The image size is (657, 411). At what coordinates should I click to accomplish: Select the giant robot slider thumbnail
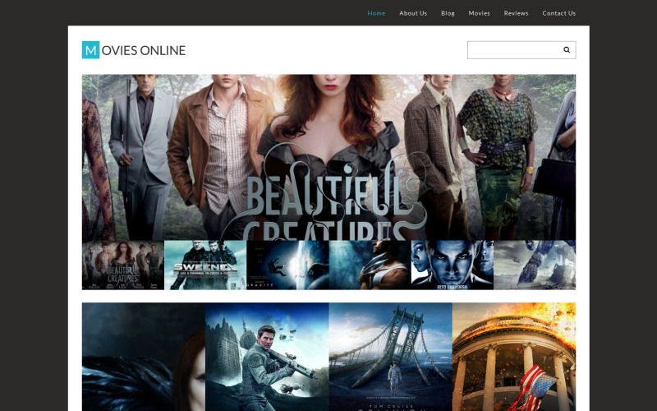point(535,265)
